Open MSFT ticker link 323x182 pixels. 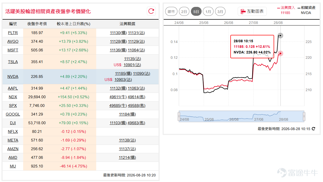pyautogui.click(x=13, y=50)
